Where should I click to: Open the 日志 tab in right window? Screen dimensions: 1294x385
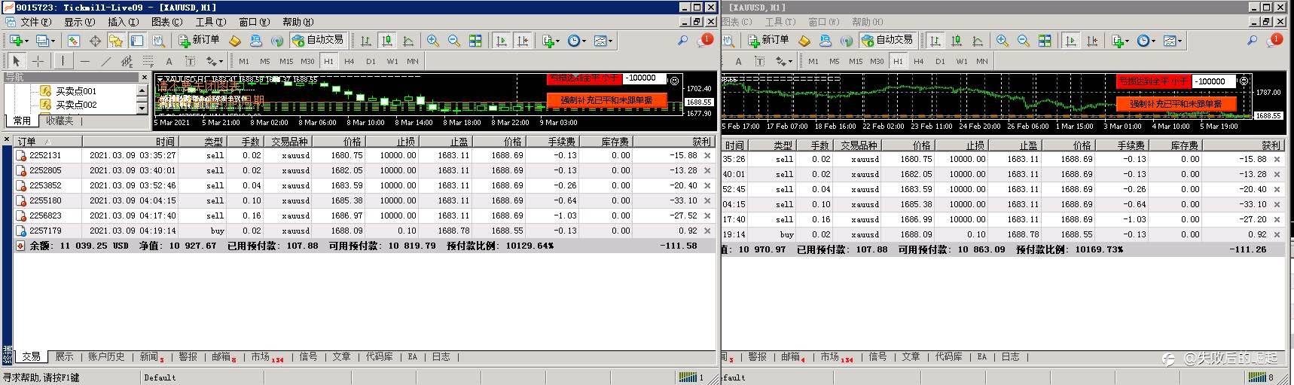point(1011,357)
